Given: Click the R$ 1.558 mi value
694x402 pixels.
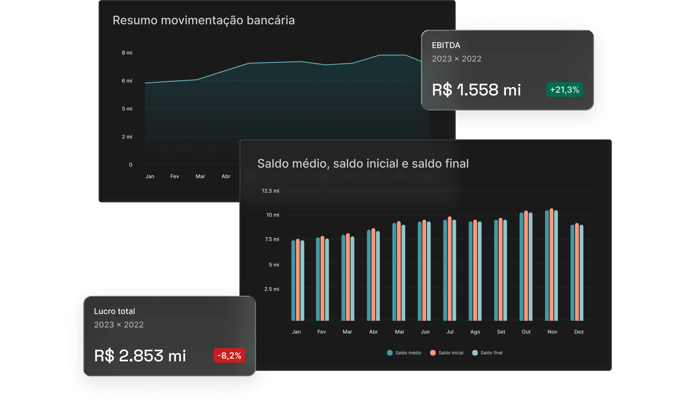Looking at the screenshot, I should [x=476, y=90].
